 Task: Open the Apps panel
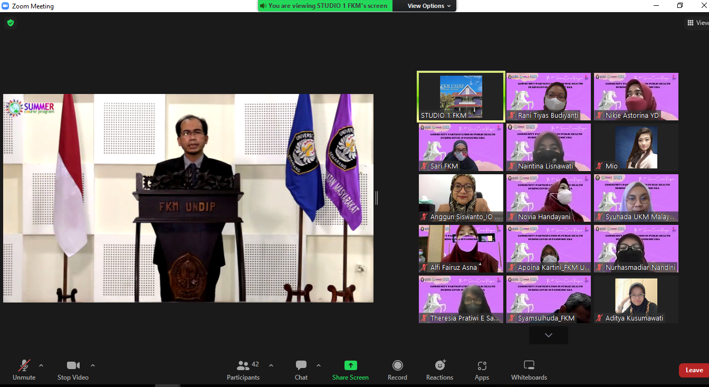pos(482,369)
